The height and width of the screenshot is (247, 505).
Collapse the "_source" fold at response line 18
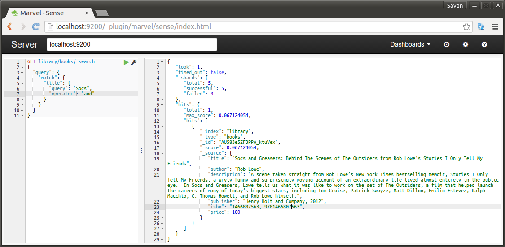pos(162,153)
